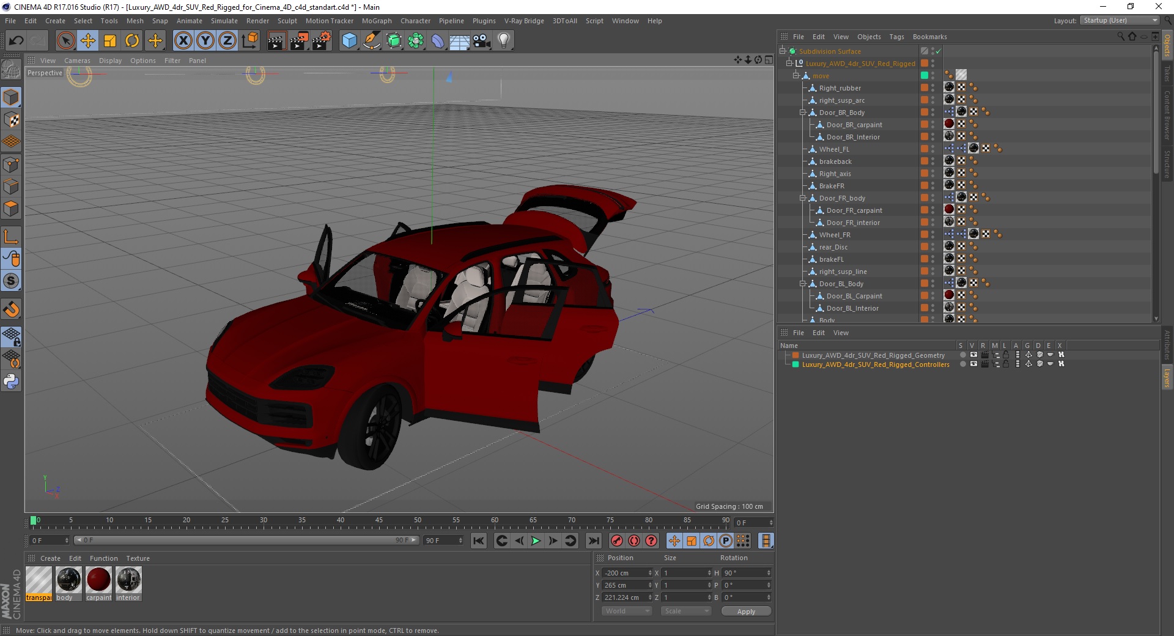Toggle Subdivision Surface enable checkmark
The height and width of the screenshot is (636, 1174).
coord(938,51)
